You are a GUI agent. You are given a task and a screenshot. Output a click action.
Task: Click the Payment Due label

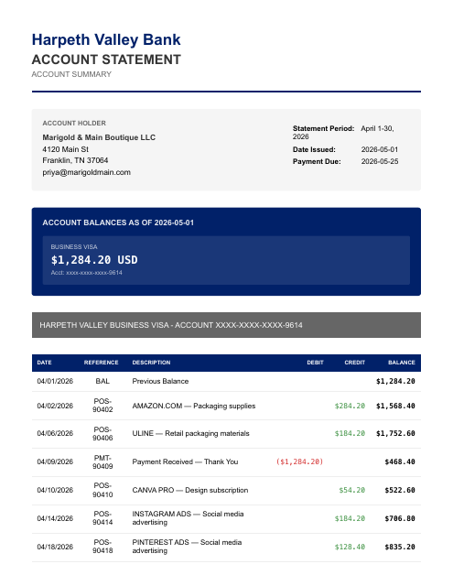(317, 161)
